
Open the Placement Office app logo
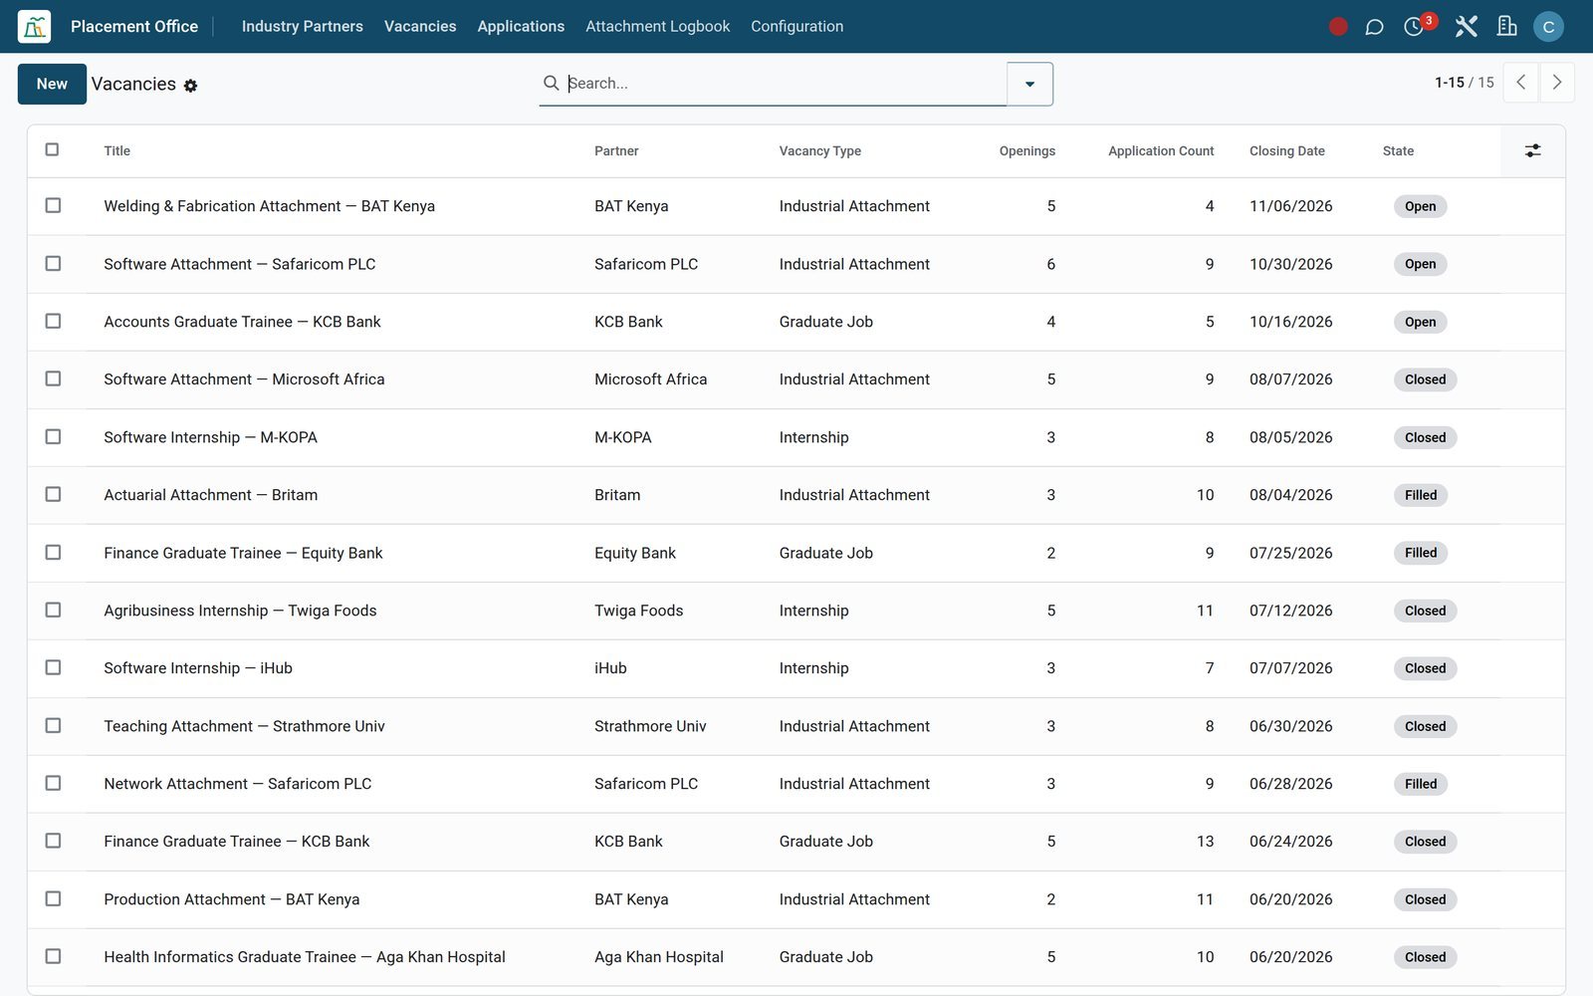(x=34, y=26)
